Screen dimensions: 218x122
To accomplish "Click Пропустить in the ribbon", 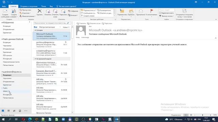I will (x=25, y=10).
